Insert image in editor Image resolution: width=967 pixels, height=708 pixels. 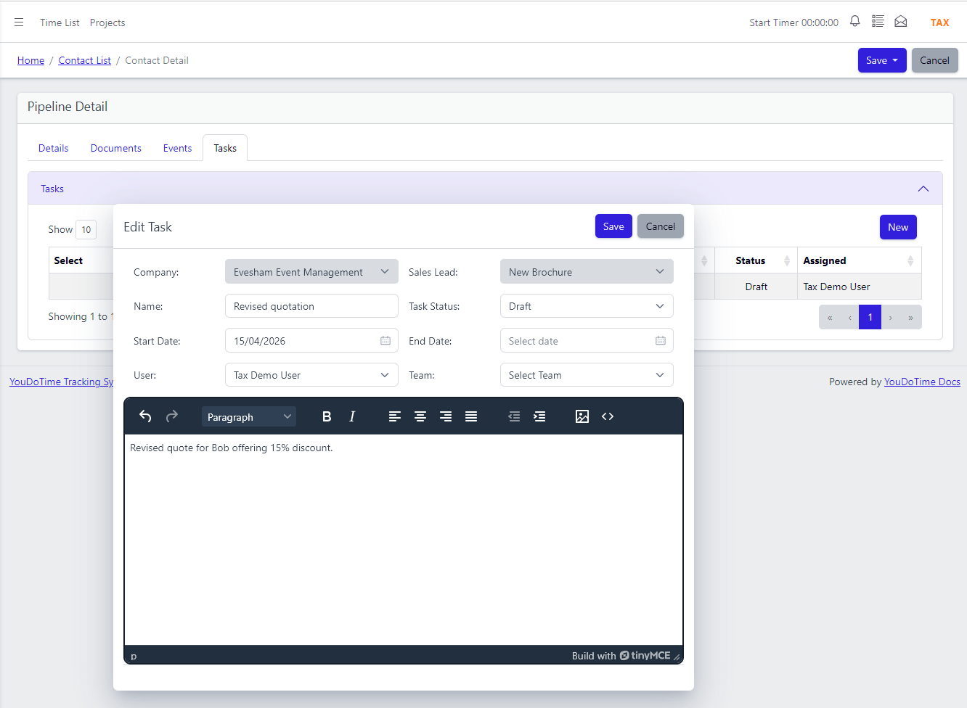582,416
